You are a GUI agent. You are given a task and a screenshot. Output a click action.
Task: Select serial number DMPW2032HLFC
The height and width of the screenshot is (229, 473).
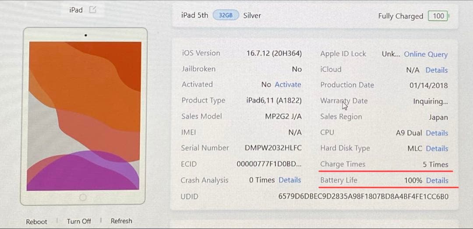[273, 148]
